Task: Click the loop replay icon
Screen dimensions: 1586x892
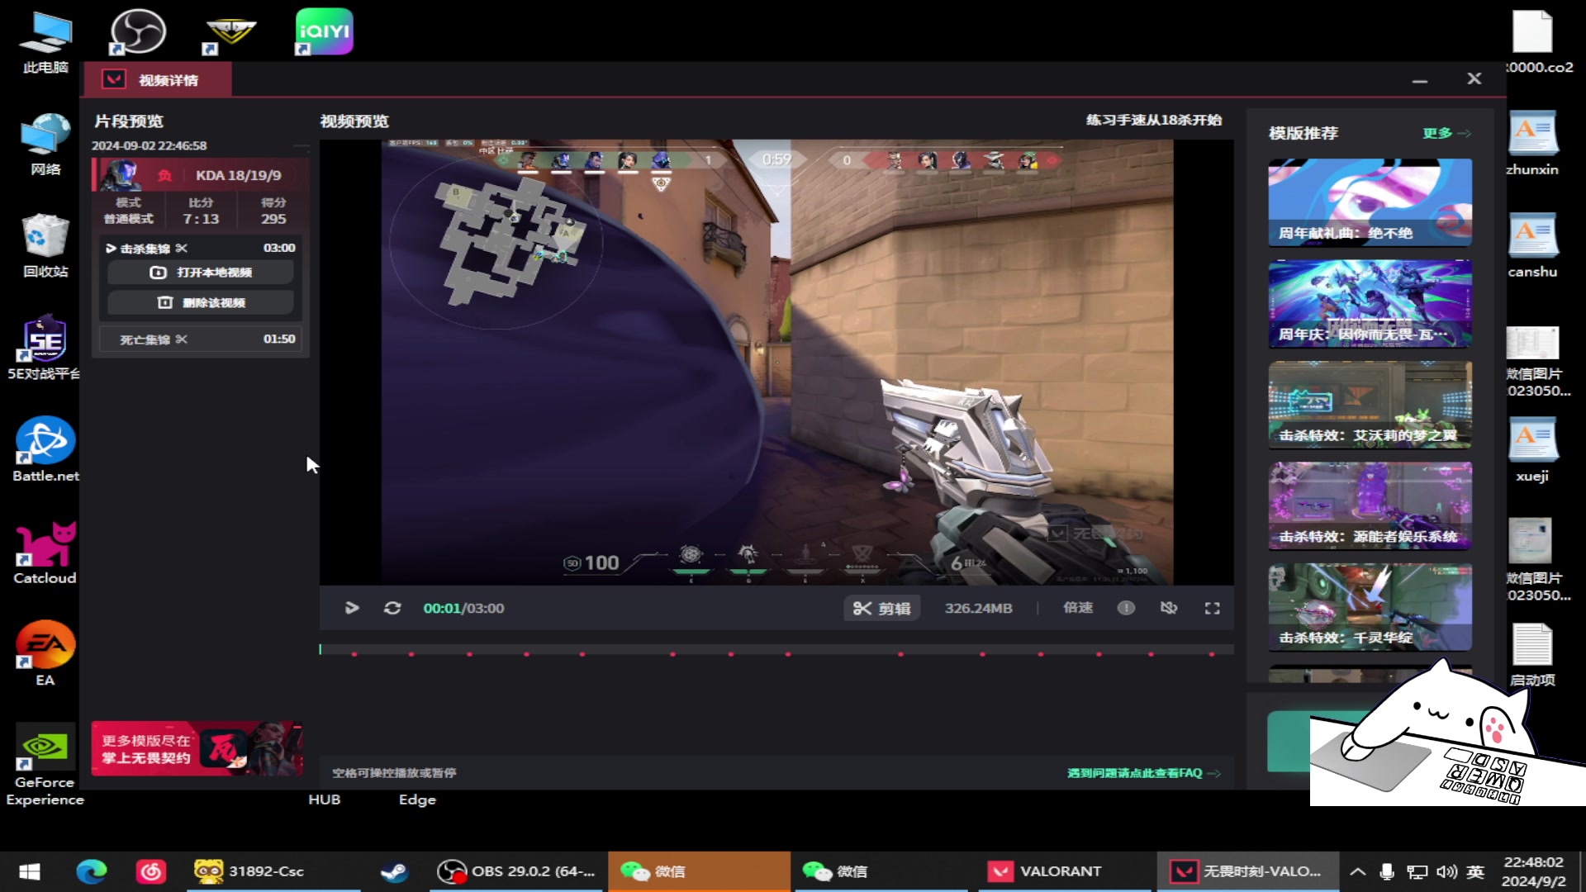Action: pos(392,608)
